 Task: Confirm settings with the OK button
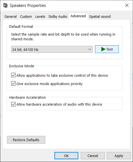(x=66, y=156)
